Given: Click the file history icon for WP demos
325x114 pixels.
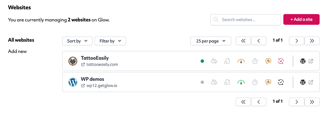Looking at the screenshot, I should (227, 82).
